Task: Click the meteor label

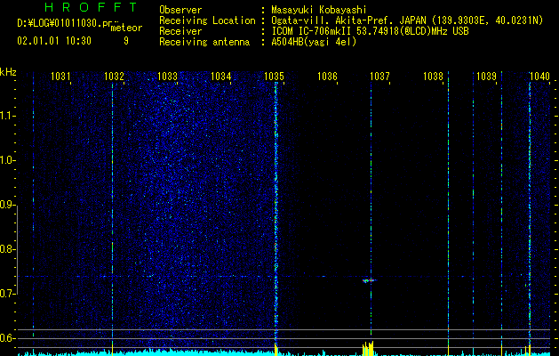Action: 126,28
